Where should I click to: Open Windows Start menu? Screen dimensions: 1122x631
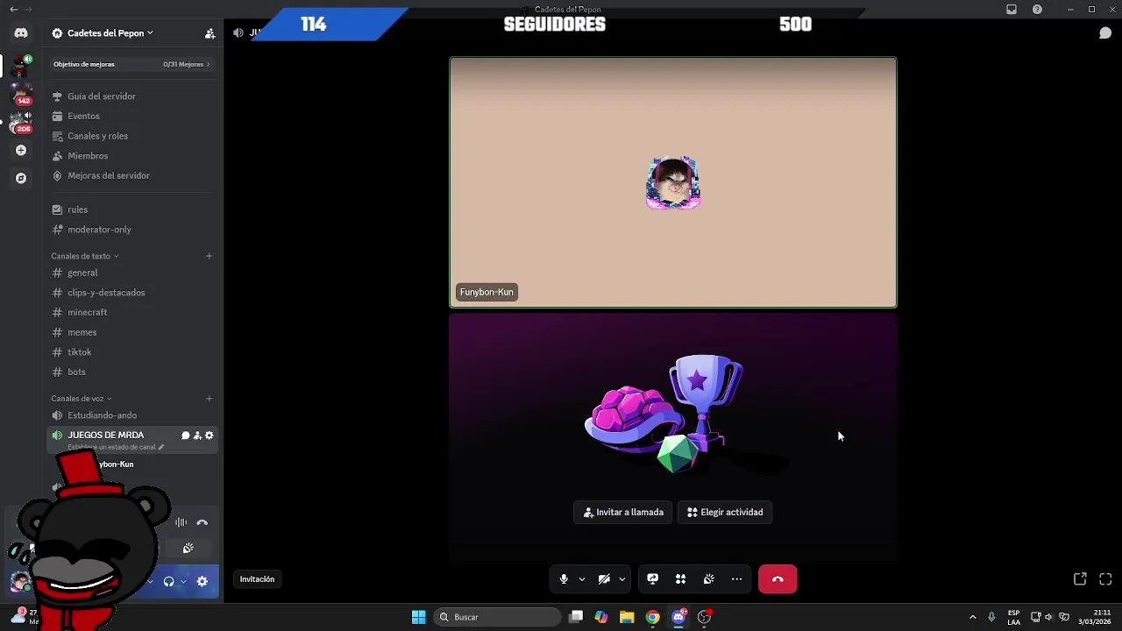(x=419, y=617)
